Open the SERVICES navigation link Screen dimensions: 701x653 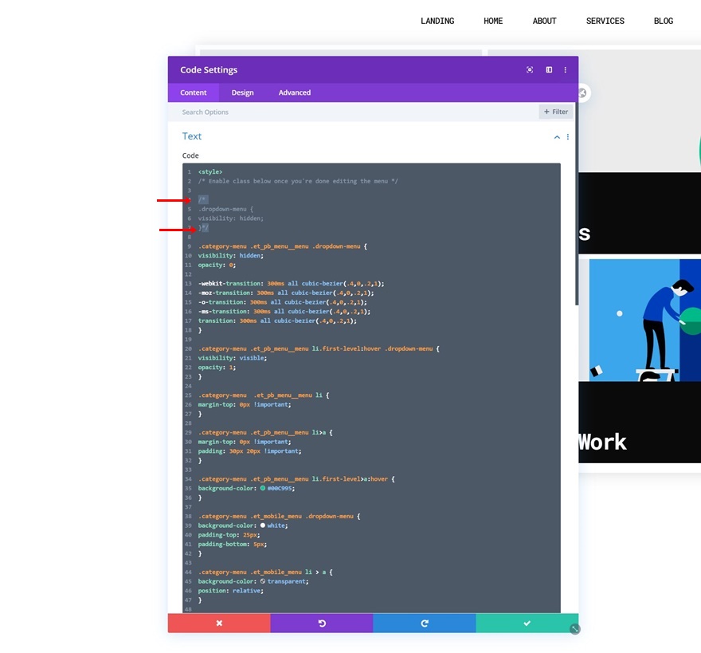pos(605,21)
